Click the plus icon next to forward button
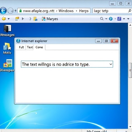Image resolution: width=132 pixels, height=132 pixels. [15, 11]
